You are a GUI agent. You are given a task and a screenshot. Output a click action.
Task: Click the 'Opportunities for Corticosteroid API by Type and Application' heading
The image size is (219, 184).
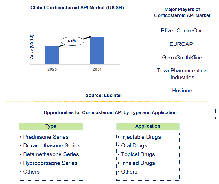(x=110, y=112)
